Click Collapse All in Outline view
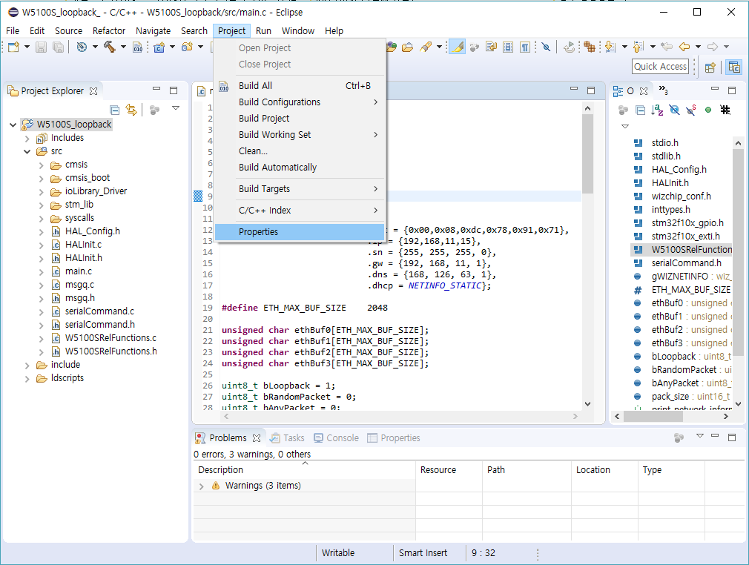This screenshot has height=565, width=749. tap(641, 110)
